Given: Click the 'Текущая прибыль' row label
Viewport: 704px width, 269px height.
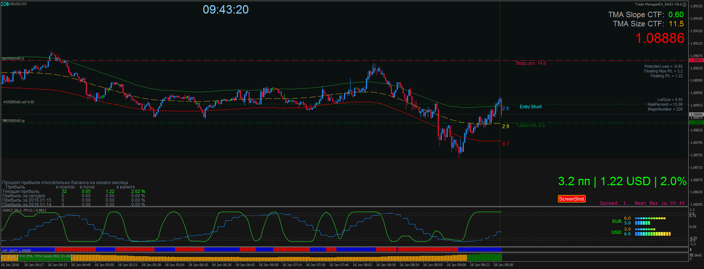Looking at the screenshot, I should (21, 191).
